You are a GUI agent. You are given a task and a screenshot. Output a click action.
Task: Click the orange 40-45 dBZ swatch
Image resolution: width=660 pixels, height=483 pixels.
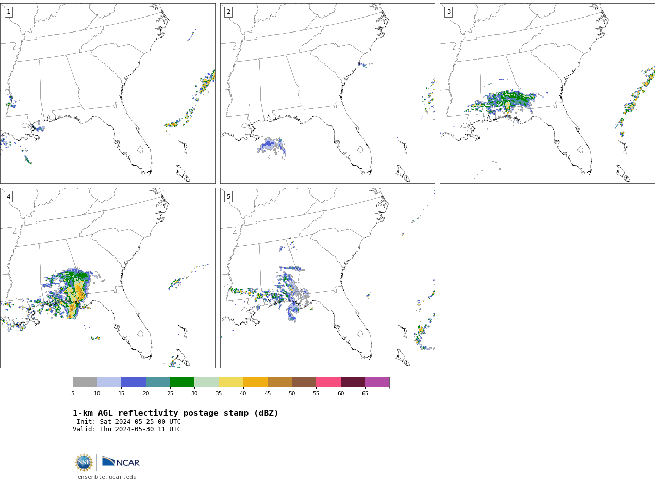point(255,382)
